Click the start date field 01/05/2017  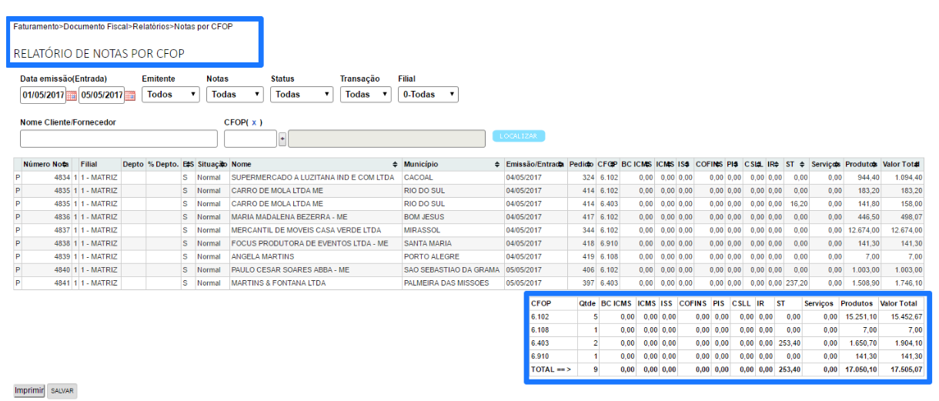click(x=42, y=95)
